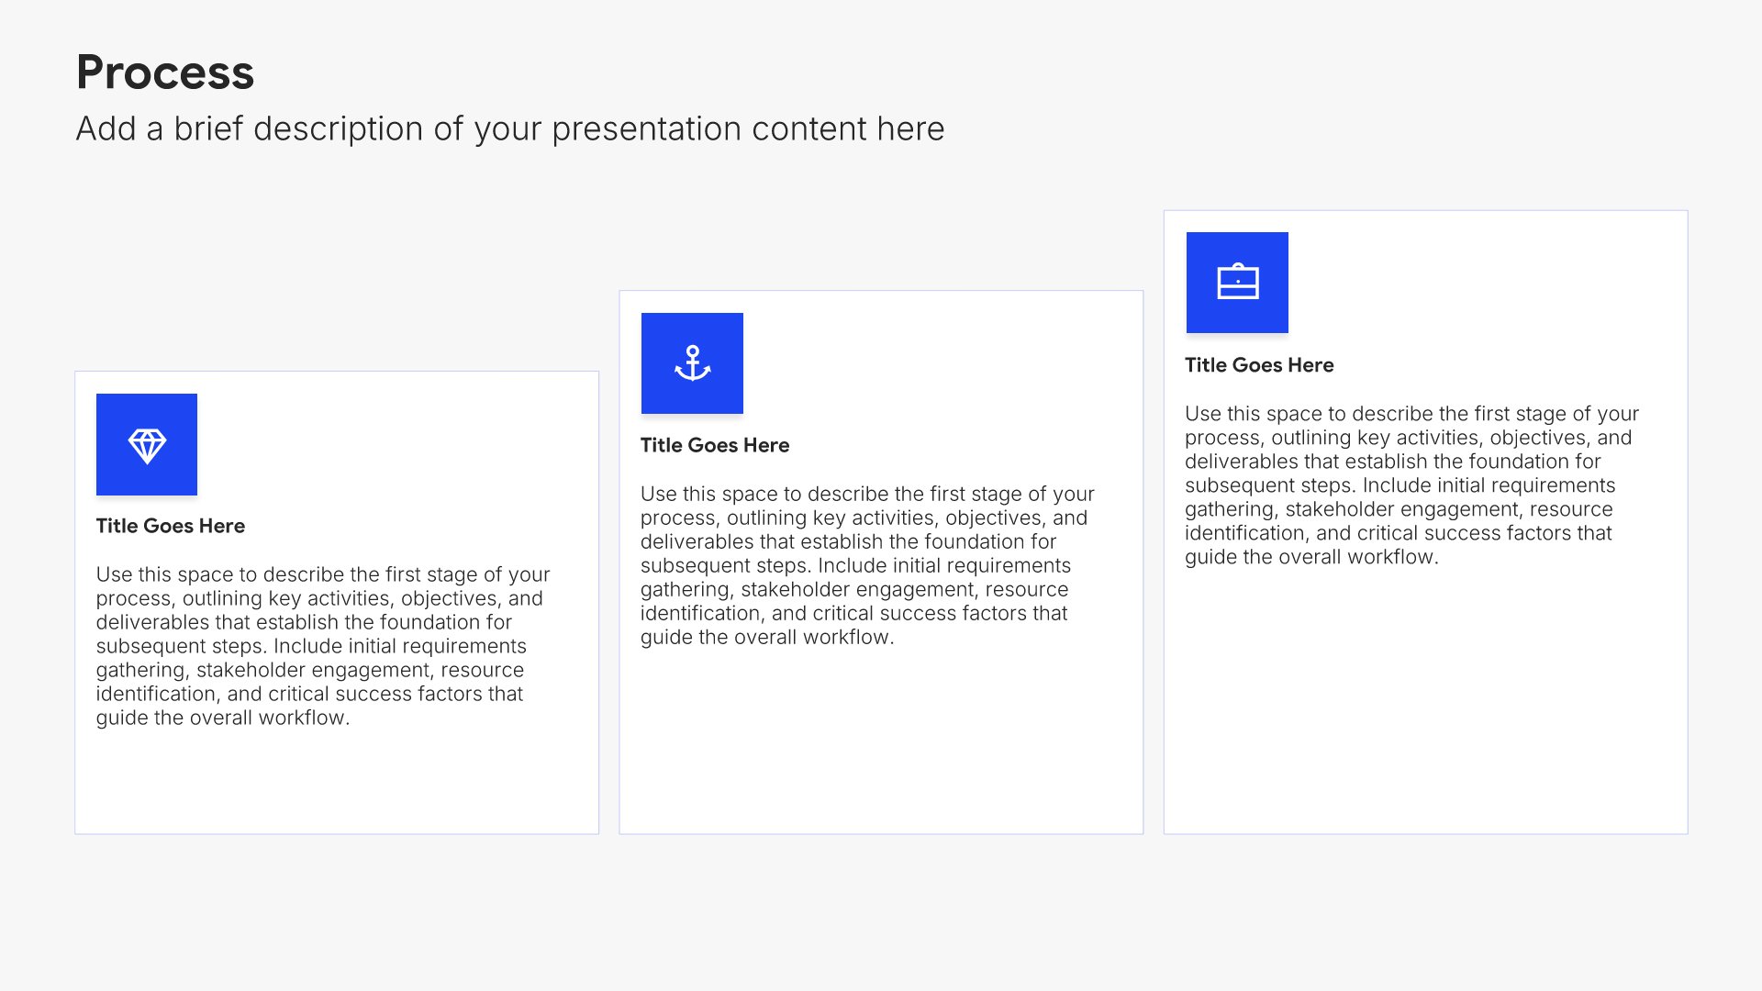Click the briefcase icon in the tallest card
The image size is (1762, 991).
(1237, 283)
